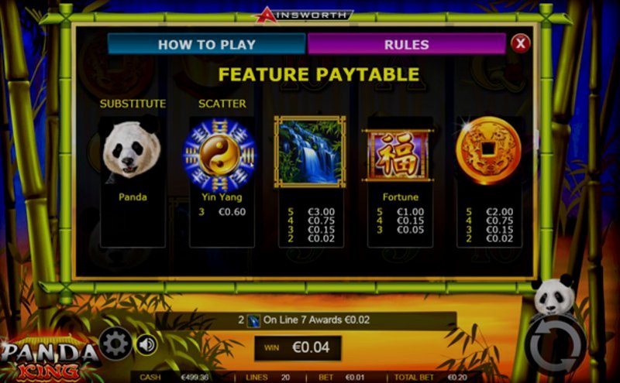The height and width of the screenshot is (383, 620).
Task: Click the Total Bet amount
Action: (x=457, y=378)
